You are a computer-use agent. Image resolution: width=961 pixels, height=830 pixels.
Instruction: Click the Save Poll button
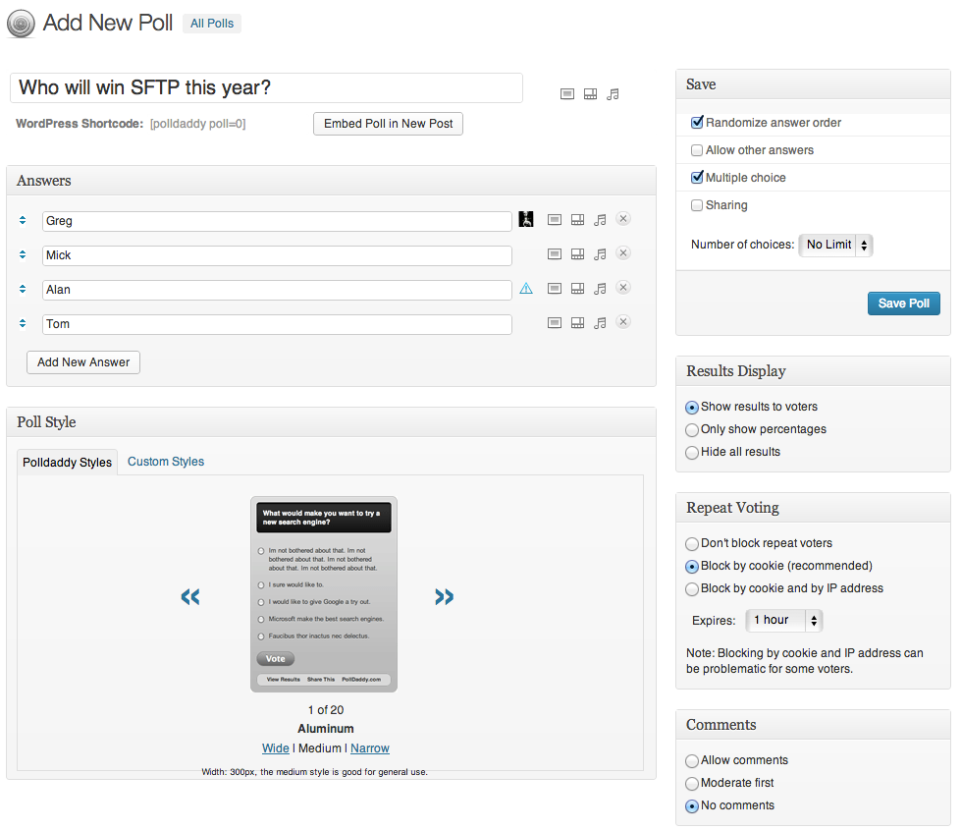click(903, 304)
